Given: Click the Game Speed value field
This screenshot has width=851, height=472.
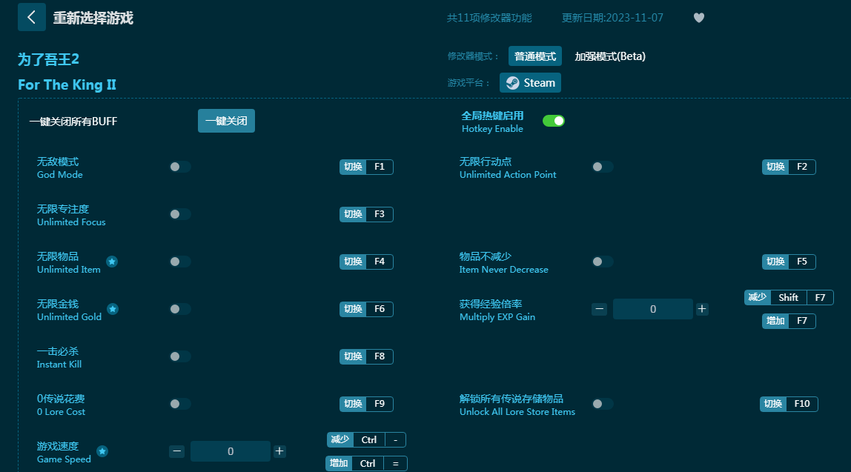Looking at the screenshot, I should tap(231, 451).
